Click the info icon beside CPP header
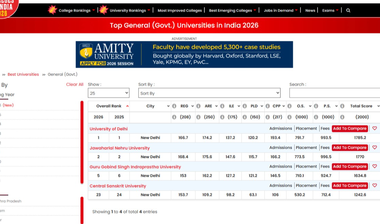 tap(268, 106)
